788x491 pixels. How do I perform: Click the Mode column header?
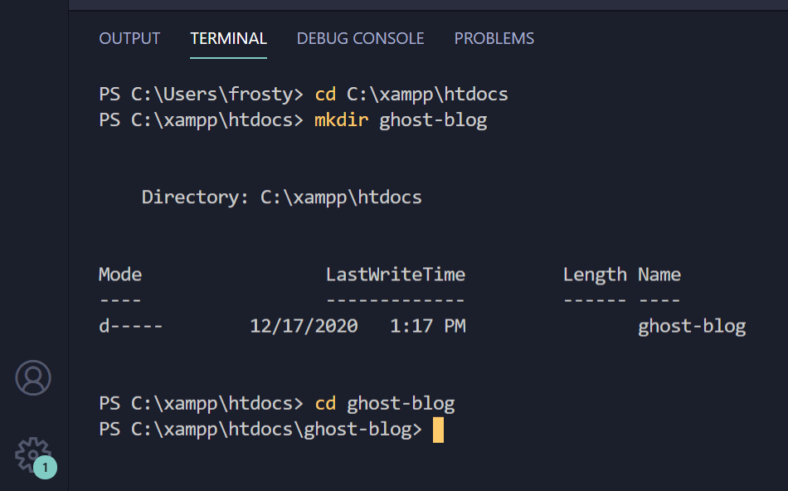pos(119,274)
